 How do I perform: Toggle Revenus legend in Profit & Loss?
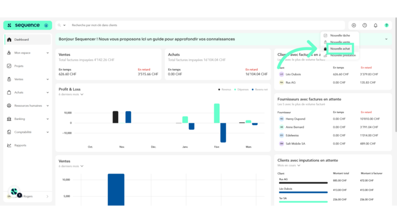point(224,89)
